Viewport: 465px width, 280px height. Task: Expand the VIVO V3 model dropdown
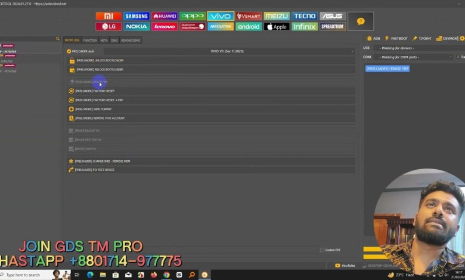[x=352, y=51]
